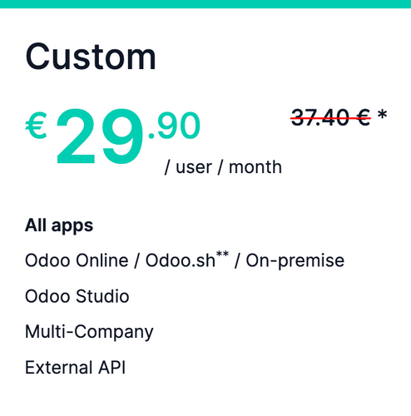Select the All apps feature line
The height and width of the screenshot is (416, 411).
click(59, 225)
